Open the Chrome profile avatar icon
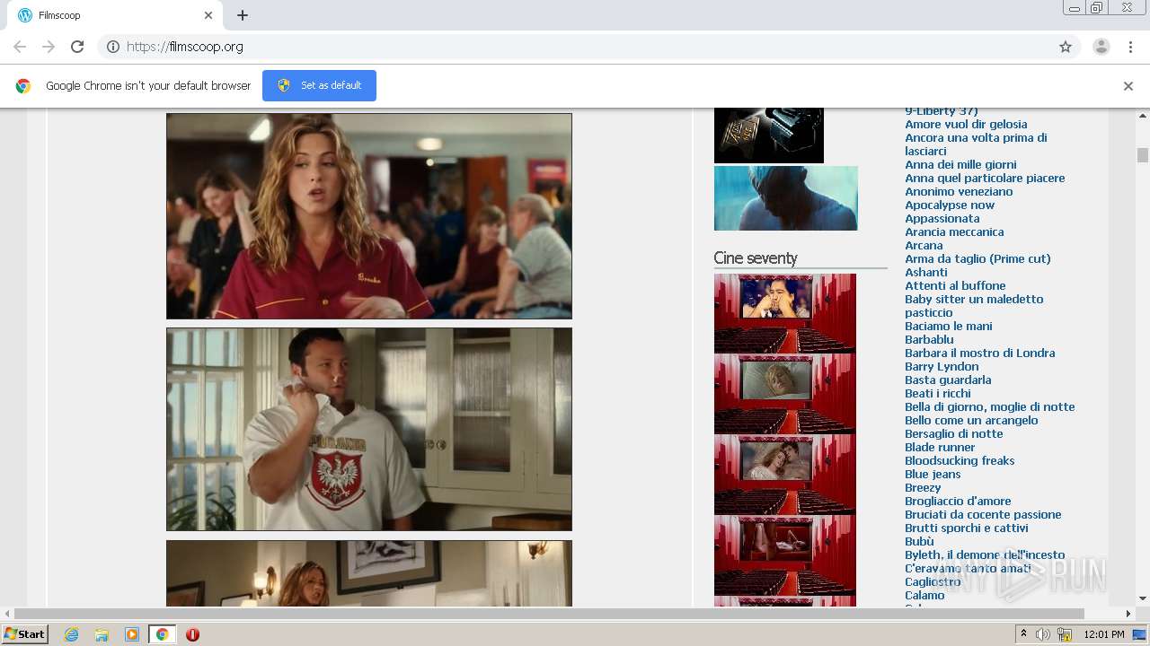Image resolution: width=1150 pixels, height=646 pixels. point(1101,47)
